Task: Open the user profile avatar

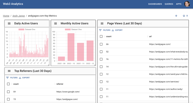Action: (x=187, y=4)
